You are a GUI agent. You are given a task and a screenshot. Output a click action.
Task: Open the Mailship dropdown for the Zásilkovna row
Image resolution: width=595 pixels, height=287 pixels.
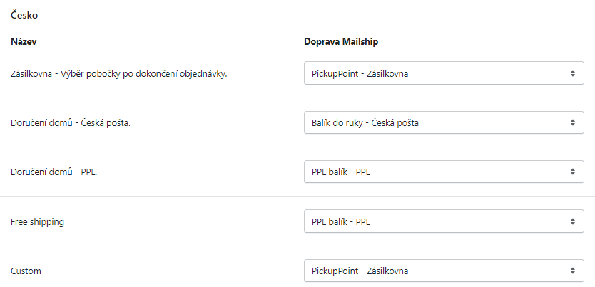(x=444, y=73)
